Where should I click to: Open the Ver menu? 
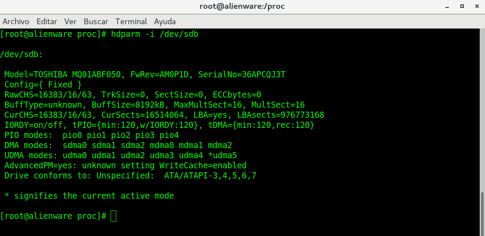pos(70,22)
